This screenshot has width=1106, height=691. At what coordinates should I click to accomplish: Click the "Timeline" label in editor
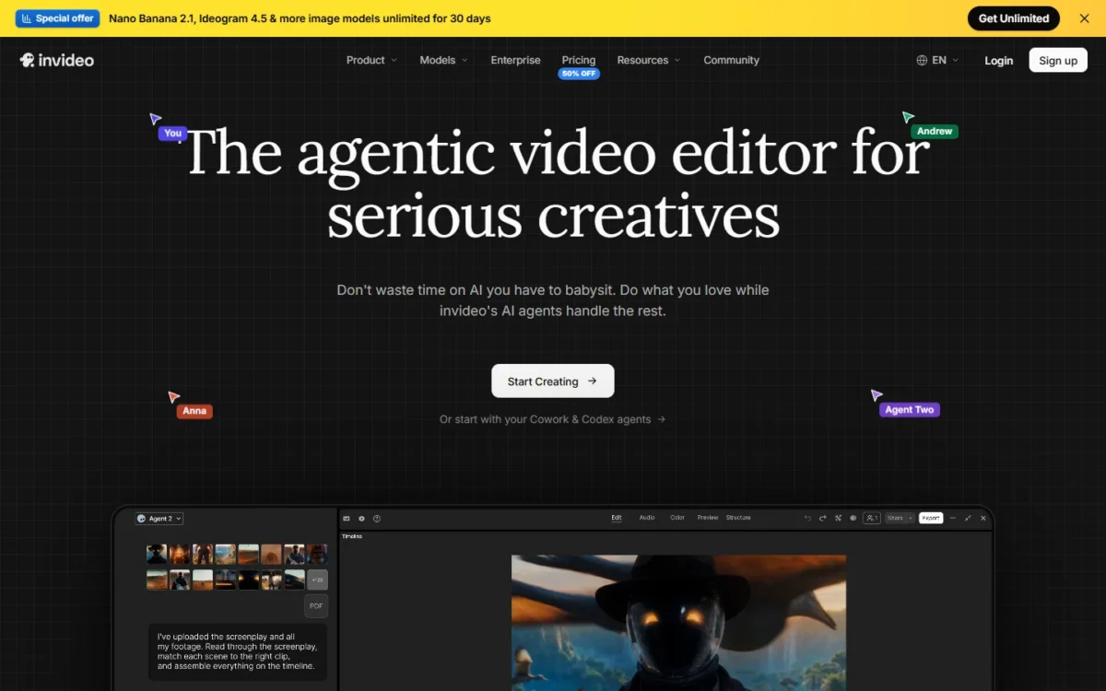(x=352, y=536)
